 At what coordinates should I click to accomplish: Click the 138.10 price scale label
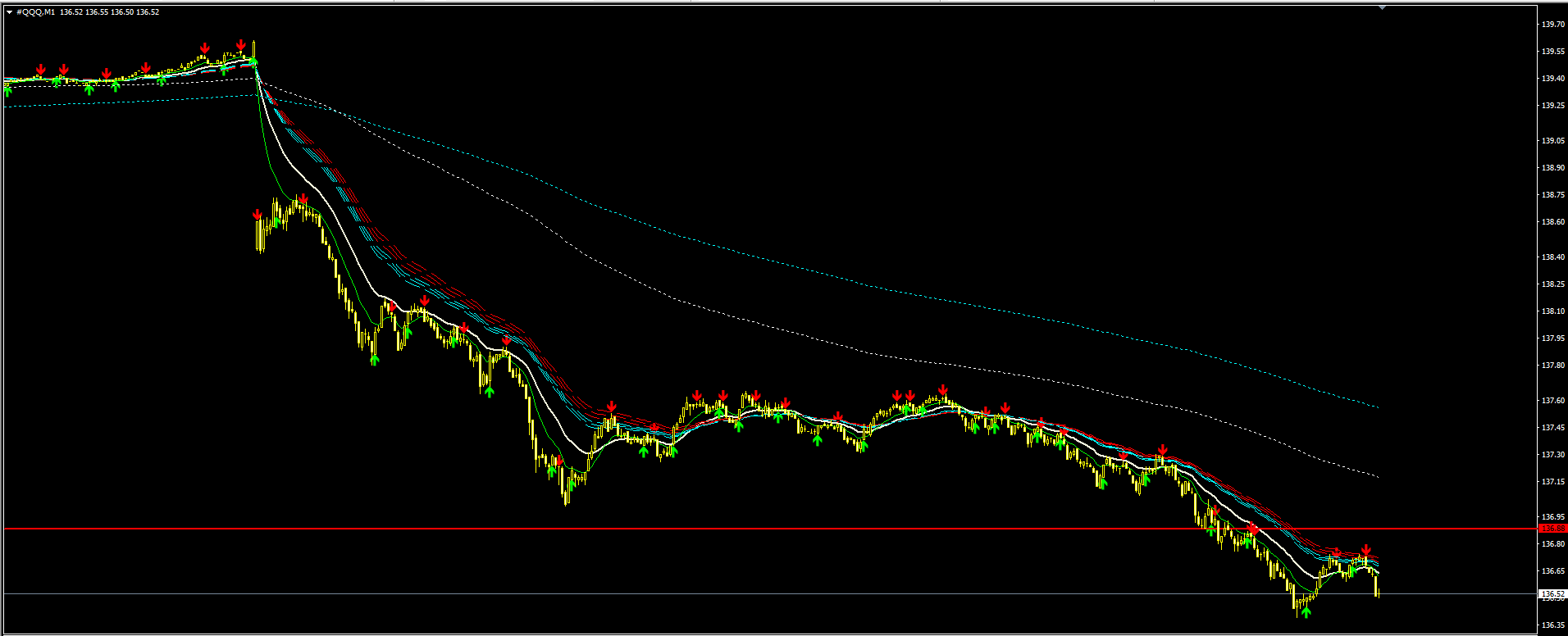pyautogui.click(x=1552, y=311)
